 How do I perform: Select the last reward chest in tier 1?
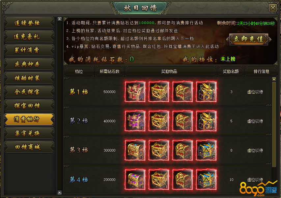pyautogui.click(x=206, y=92)
